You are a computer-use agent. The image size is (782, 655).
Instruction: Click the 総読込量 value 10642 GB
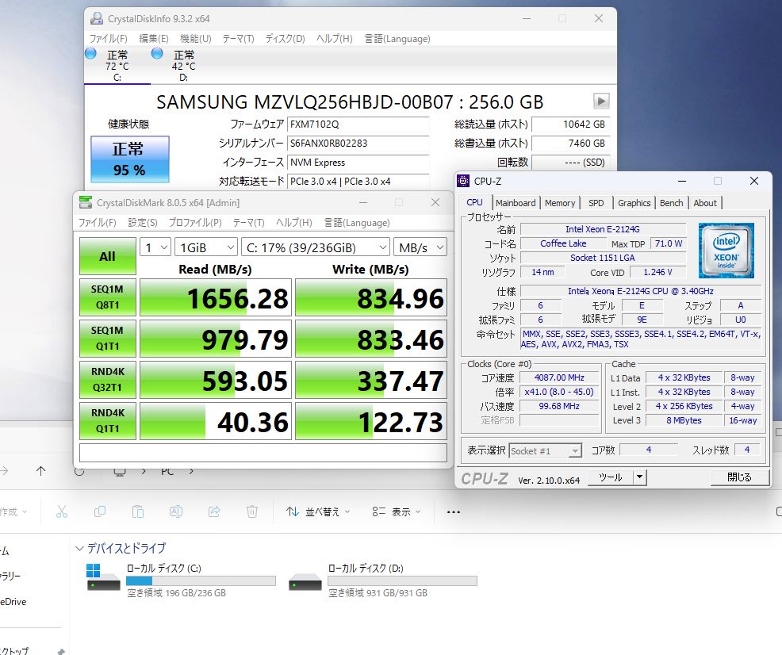tap(570, 124)
